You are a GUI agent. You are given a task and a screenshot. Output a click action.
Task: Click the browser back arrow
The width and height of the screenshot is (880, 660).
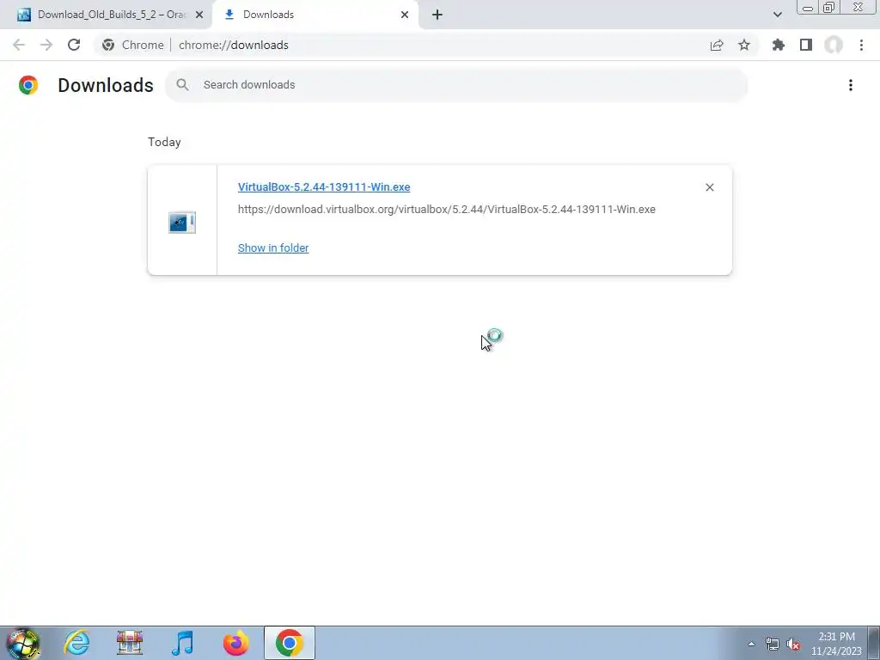(19, 45)
